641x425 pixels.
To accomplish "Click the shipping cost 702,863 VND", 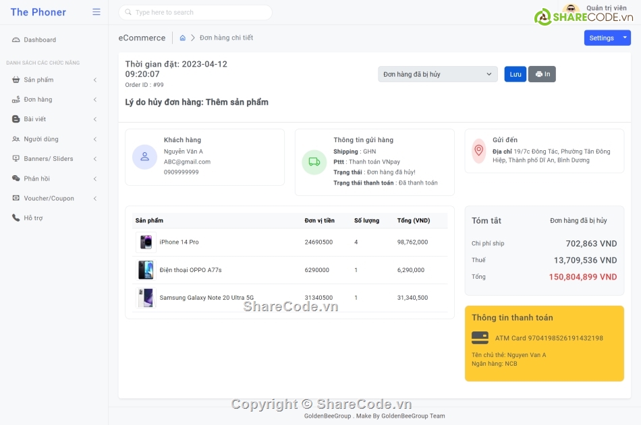I will [591, 244].
